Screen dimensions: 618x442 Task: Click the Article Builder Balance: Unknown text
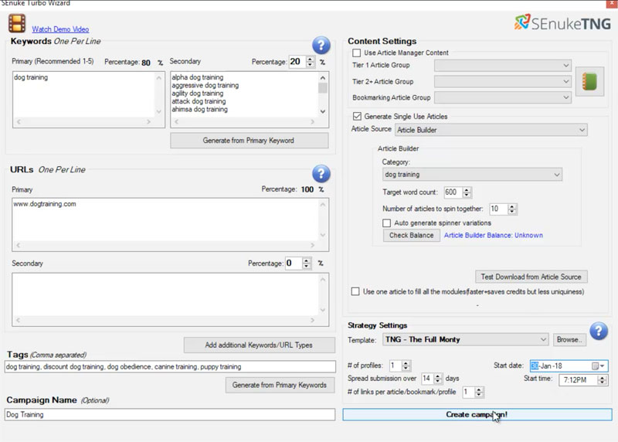point(494,235)
